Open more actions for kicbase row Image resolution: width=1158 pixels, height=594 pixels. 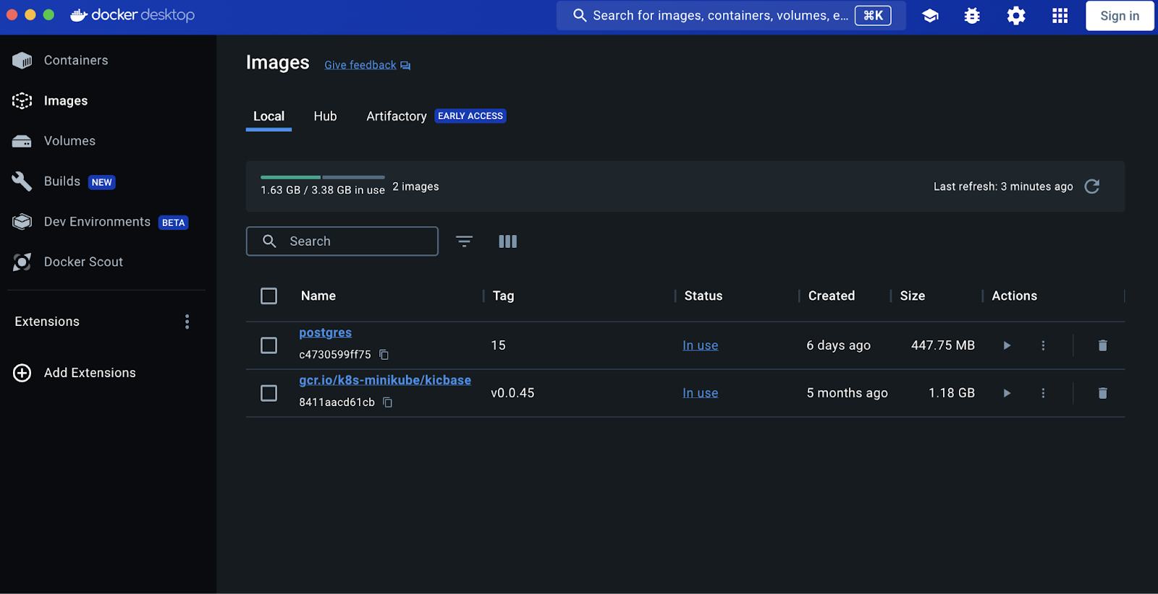tap(1043, 393)
